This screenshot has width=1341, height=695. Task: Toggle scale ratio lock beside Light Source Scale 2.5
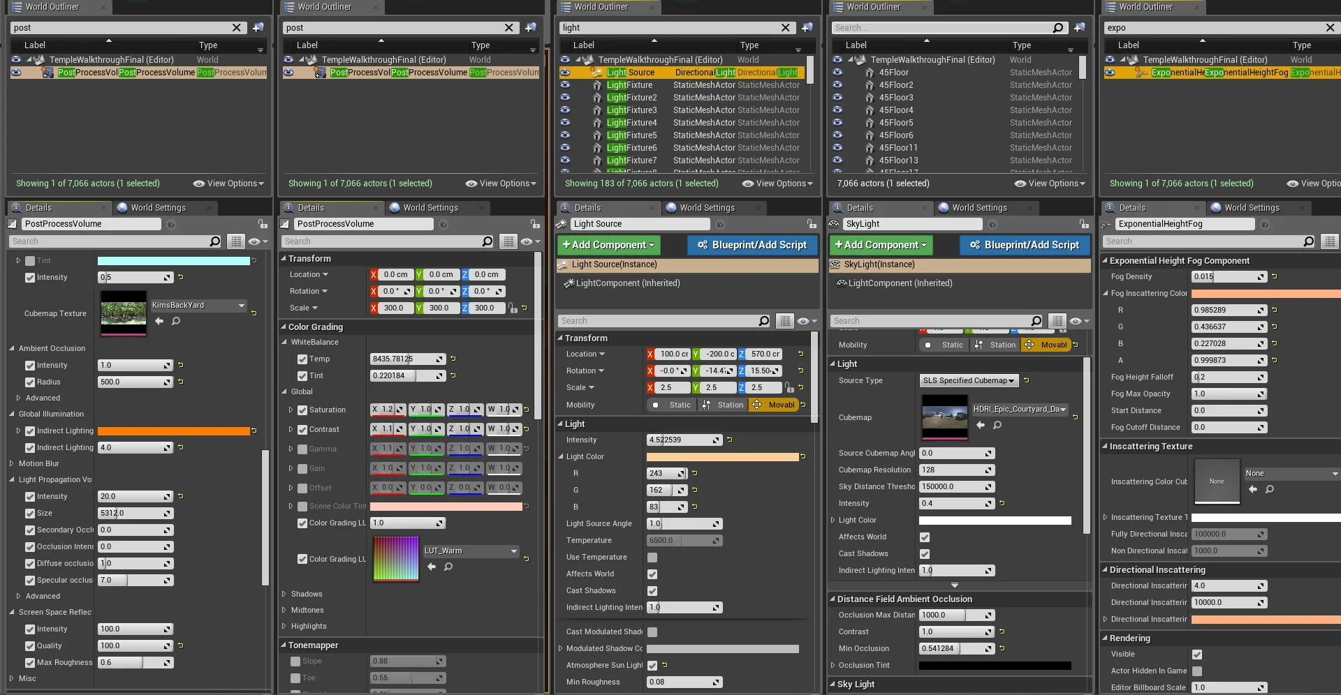point(790,387)
